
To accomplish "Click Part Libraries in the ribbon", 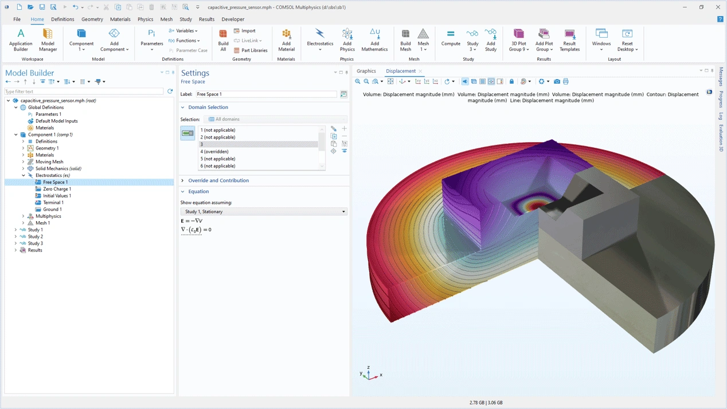I will point(251,50).
